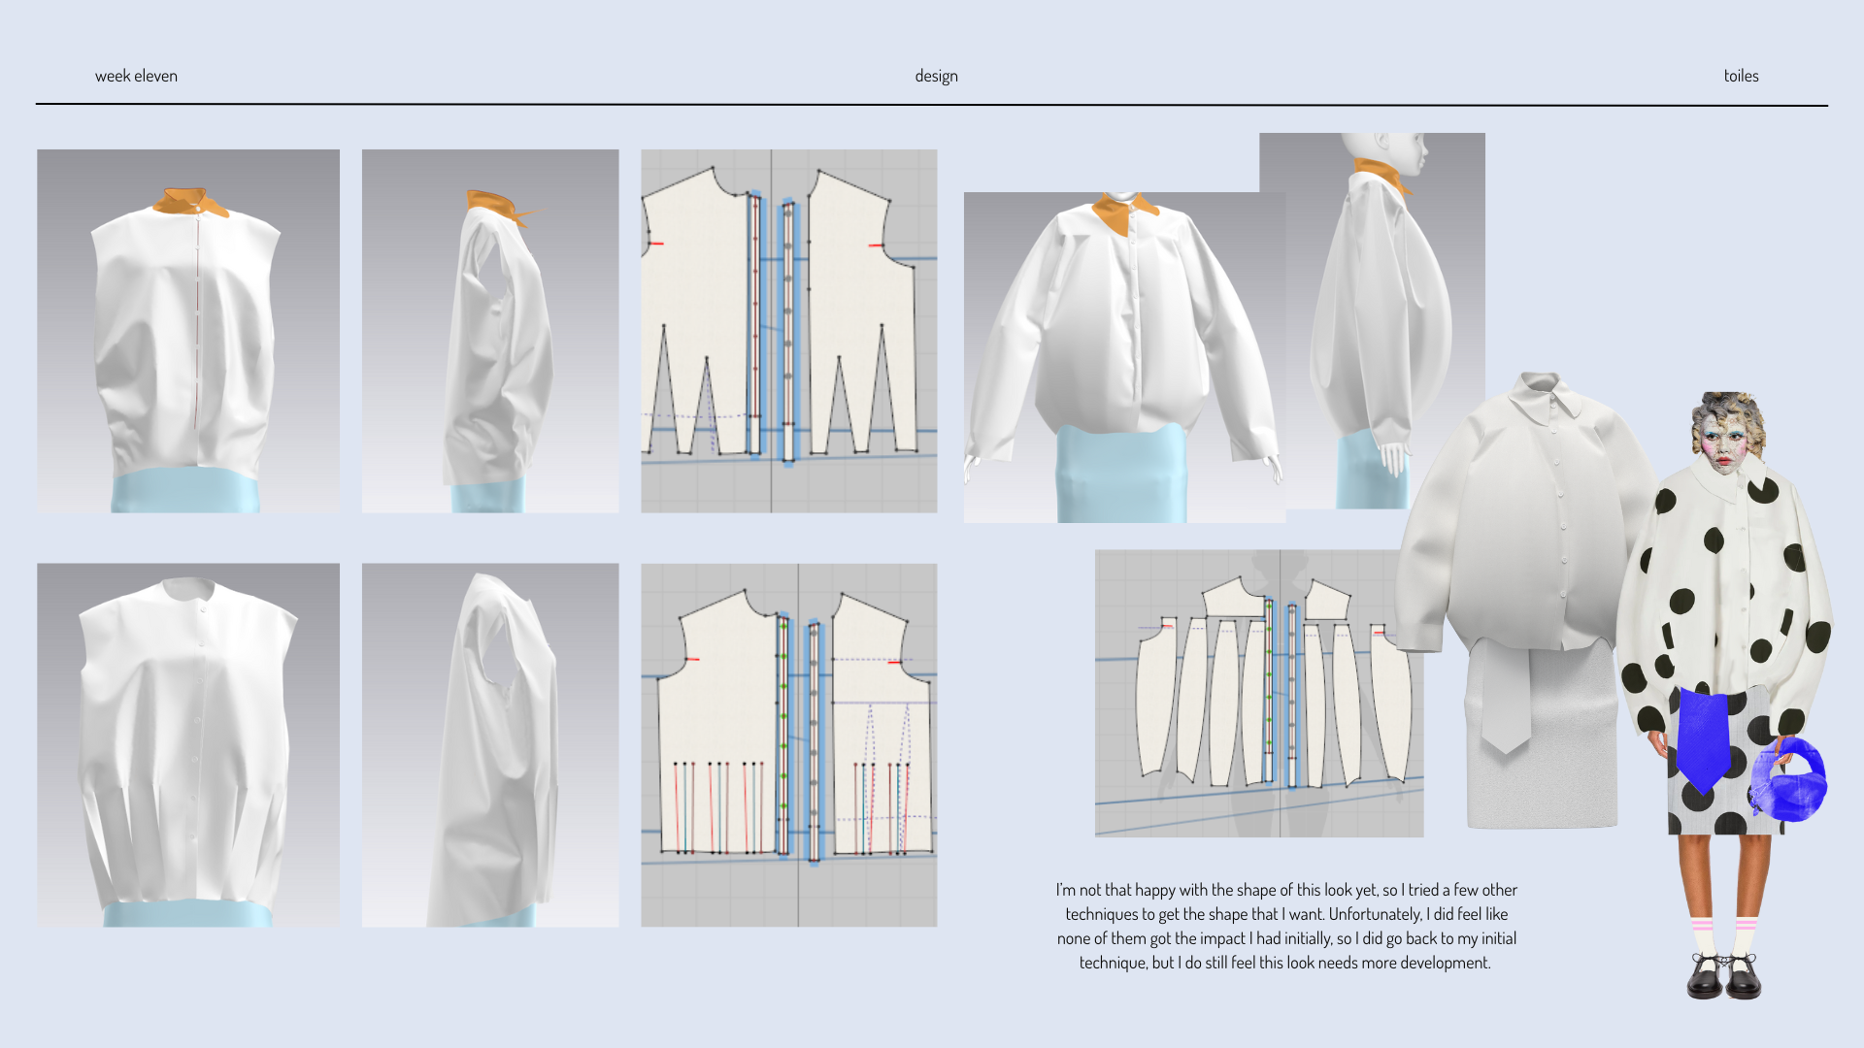Open the side-view orange collar toile image
The height and width of the screenshot is (1048, 1864).
(x=489, y=330)
